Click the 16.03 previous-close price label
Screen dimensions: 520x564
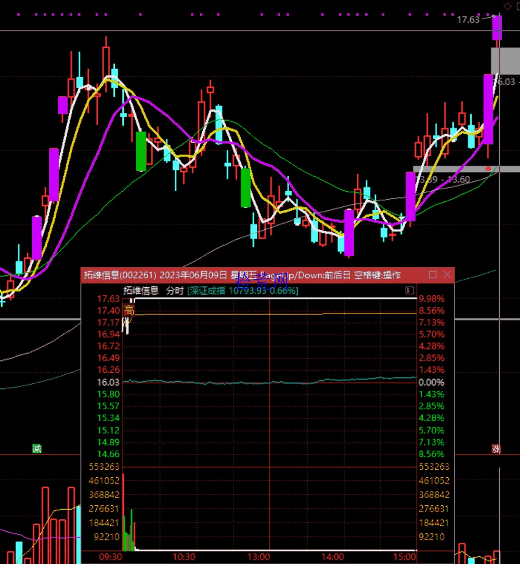(x=108, y=382)
